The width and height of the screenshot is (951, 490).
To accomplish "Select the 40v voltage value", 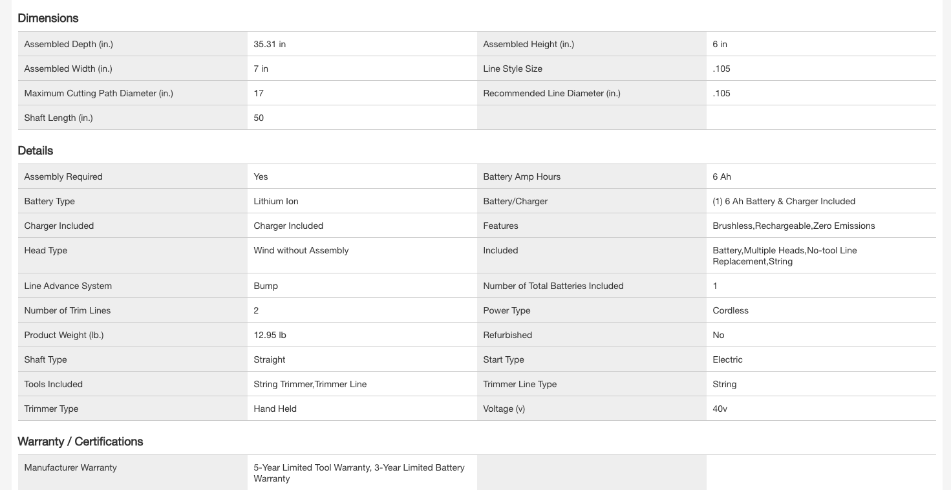I will [720, 409].
